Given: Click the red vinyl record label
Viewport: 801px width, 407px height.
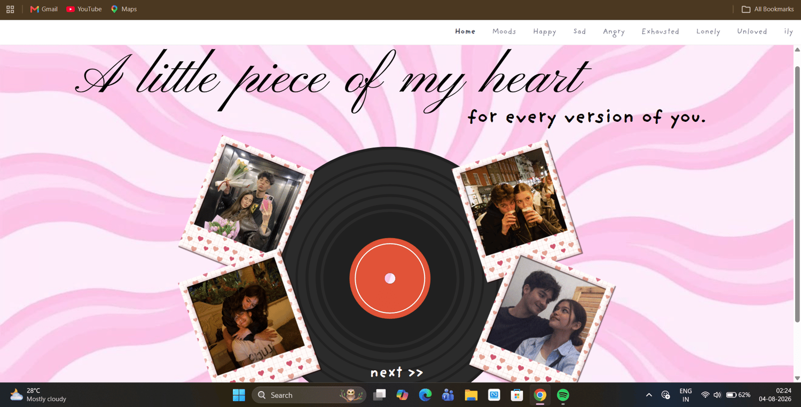Looking at the screenshot, I should tap(390, 278).
